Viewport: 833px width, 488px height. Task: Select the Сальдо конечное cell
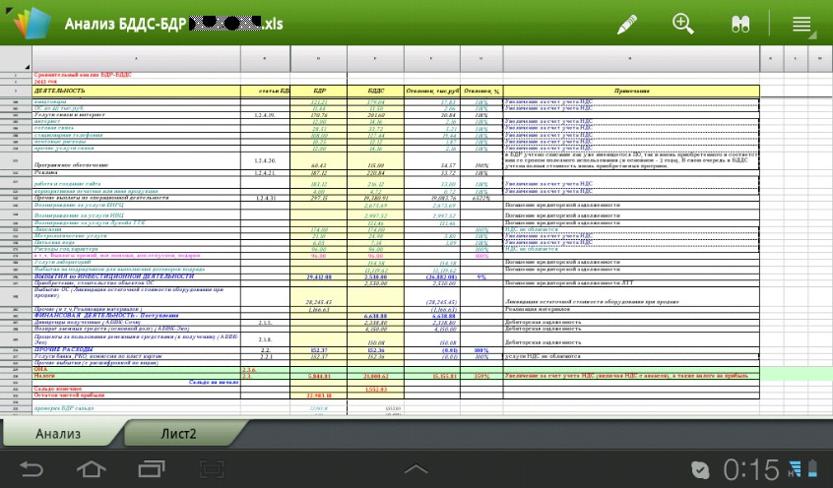[136, 389]
